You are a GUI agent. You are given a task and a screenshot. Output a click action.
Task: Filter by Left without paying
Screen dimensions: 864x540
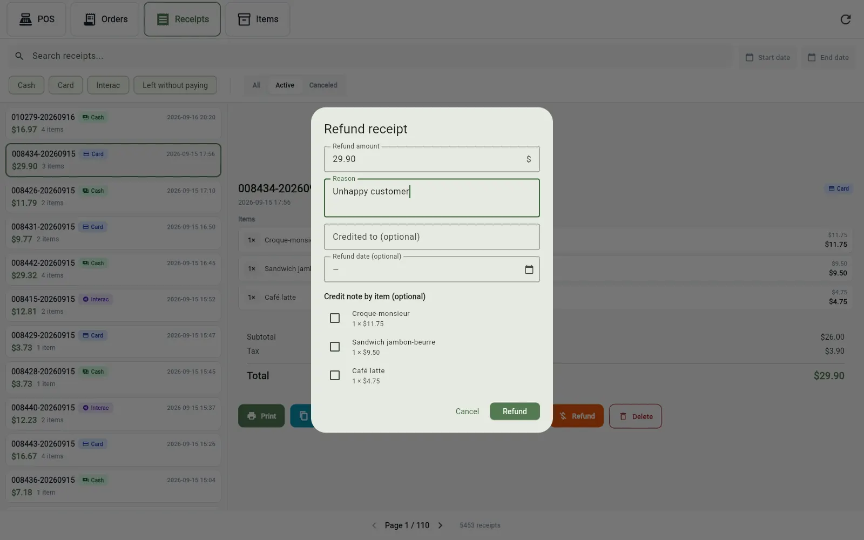pos(175,85)
